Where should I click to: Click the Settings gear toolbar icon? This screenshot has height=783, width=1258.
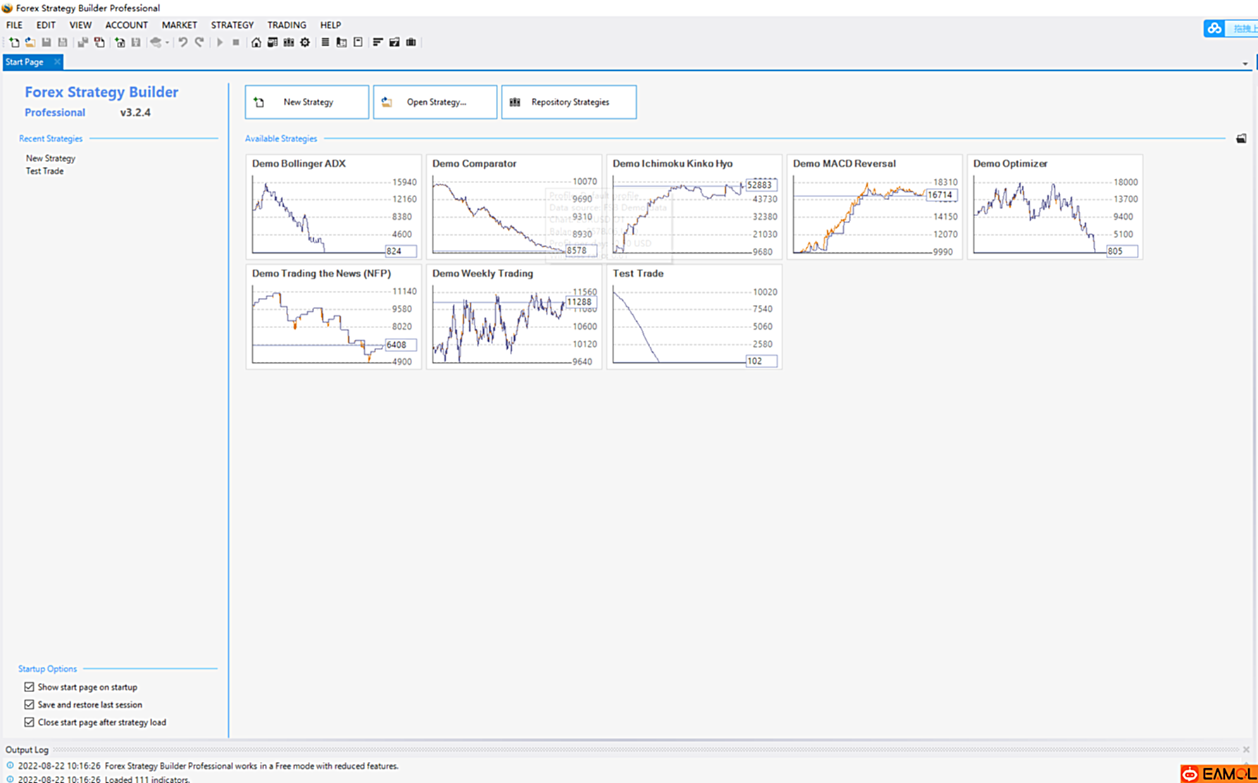[305, 42]
